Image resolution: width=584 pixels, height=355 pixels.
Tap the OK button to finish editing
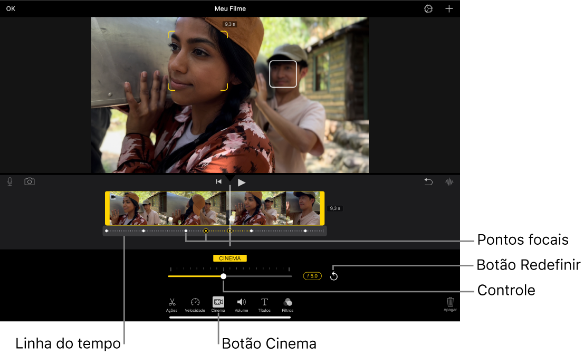(11, 8)
